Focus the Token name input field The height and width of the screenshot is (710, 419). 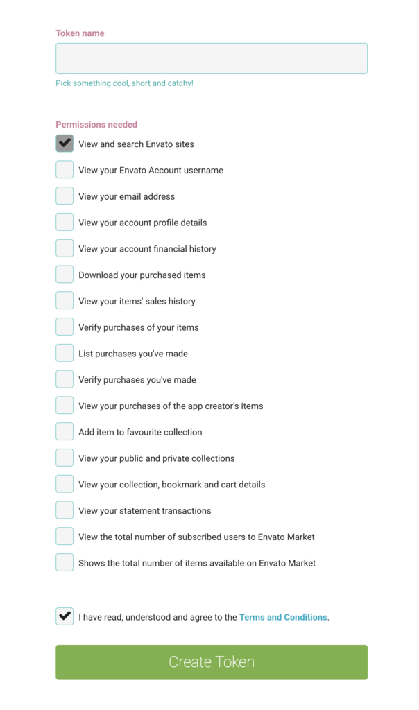click(212, 58)
